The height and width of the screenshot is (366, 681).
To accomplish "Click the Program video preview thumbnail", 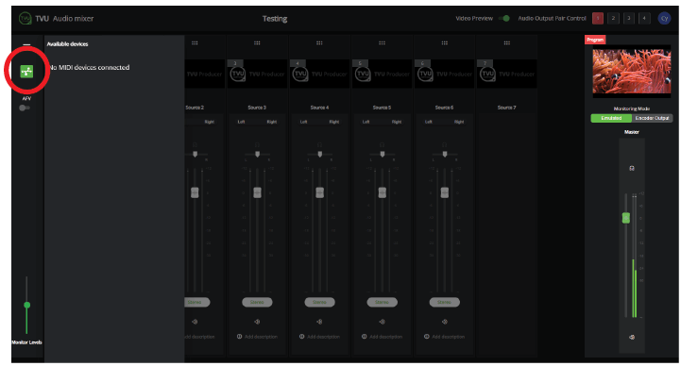I will (632, 71).
